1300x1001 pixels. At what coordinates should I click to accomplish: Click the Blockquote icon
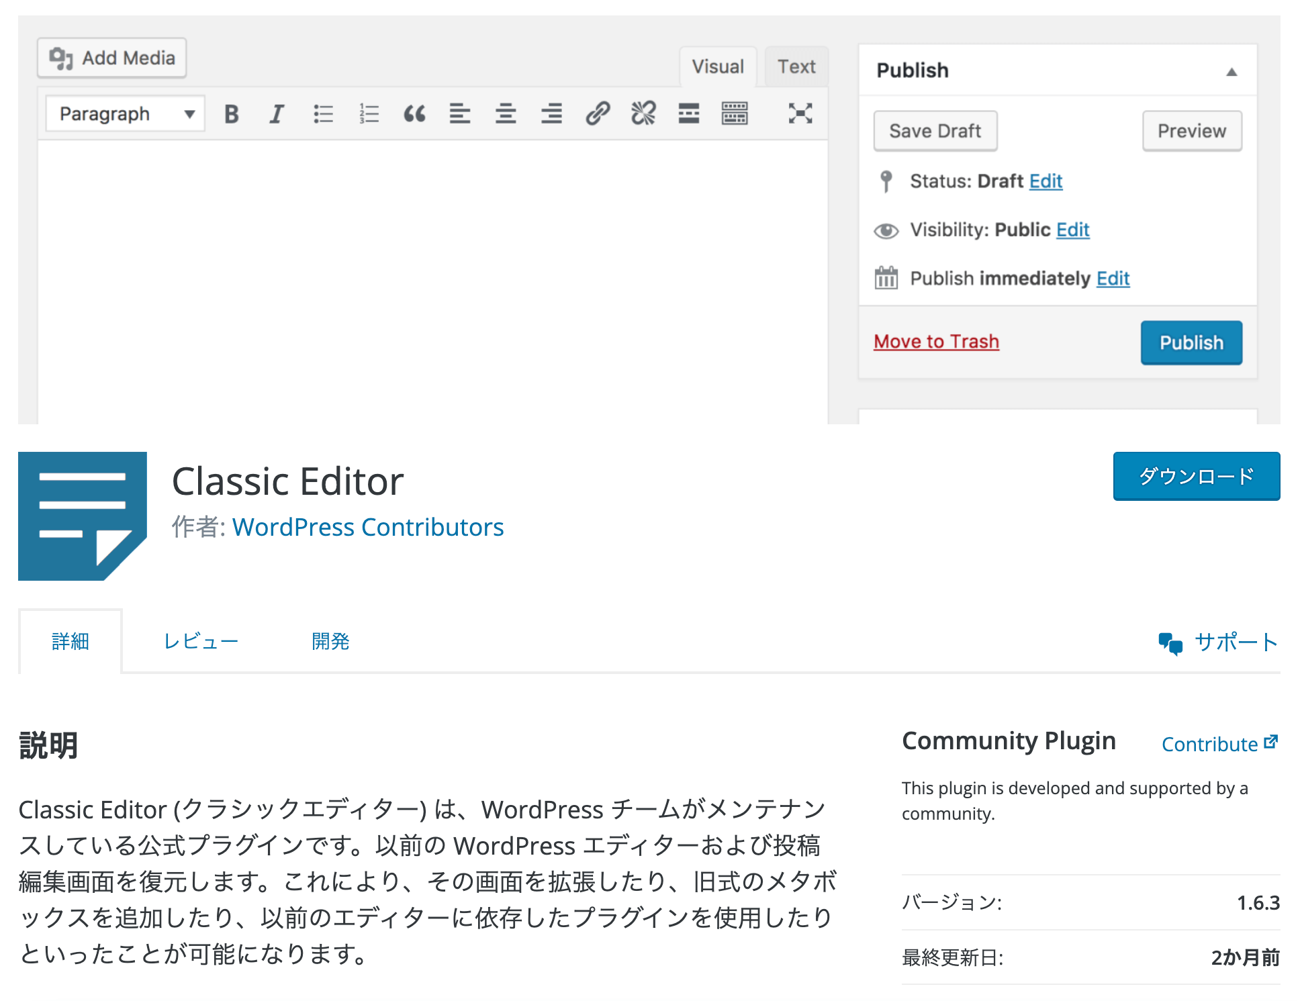(x=416, y=113)
